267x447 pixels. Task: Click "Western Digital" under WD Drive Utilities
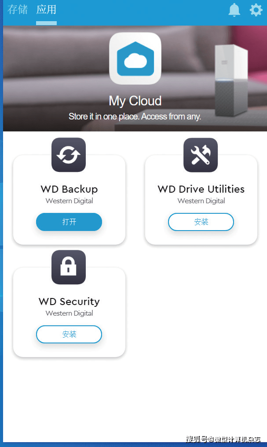pyautogui.click(x=201, y=201)
